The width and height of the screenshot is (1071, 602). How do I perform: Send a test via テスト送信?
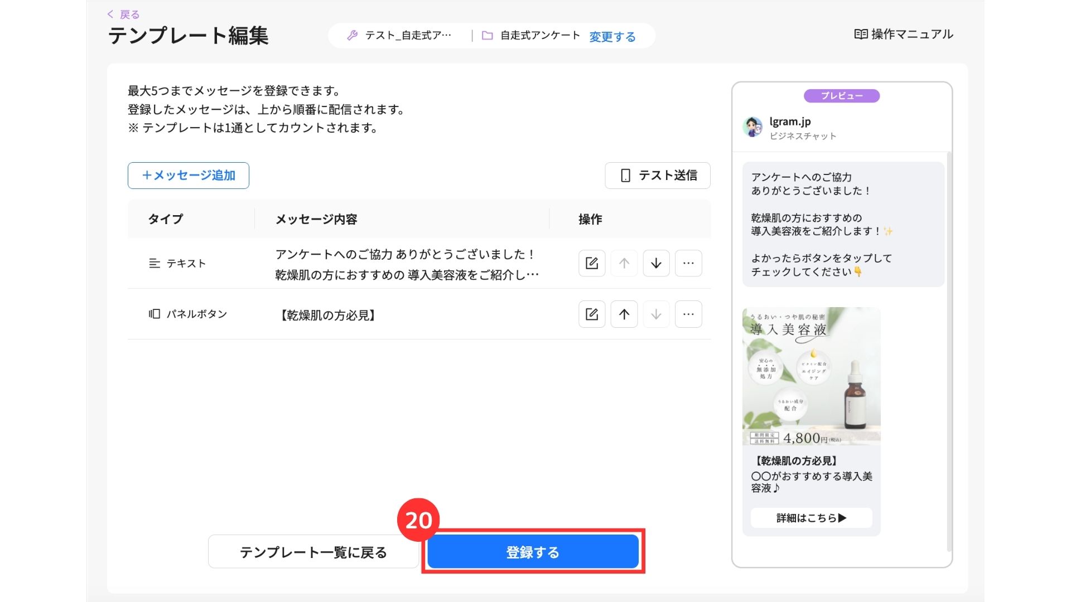coord(658,176)
